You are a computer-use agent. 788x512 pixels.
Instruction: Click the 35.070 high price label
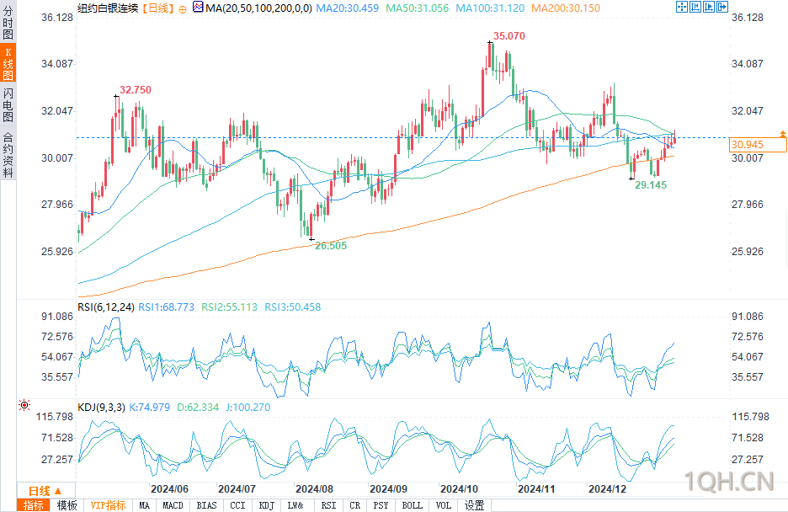509,35
